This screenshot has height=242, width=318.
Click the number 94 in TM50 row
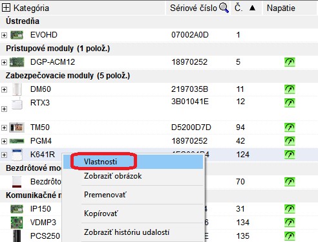point(240,127)
